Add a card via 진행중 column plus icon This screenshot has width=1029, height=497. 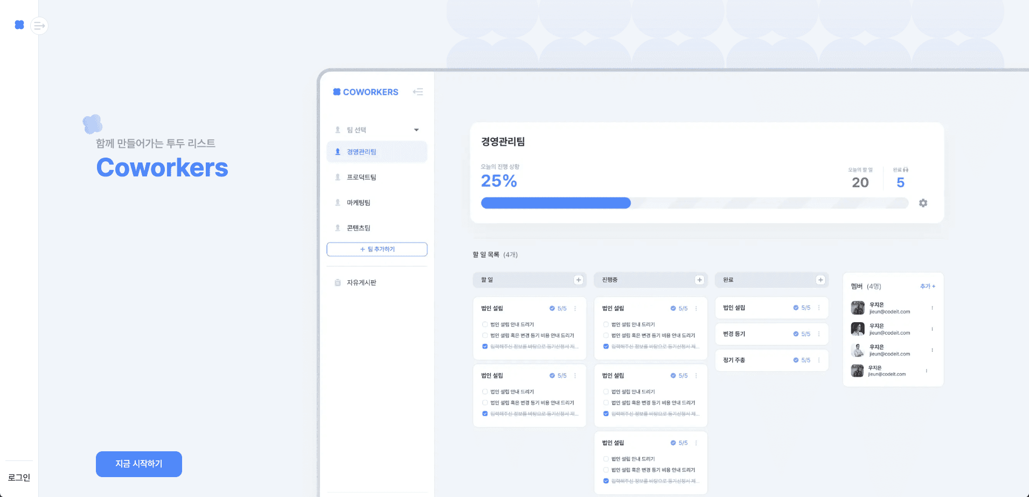click(699, 280)
